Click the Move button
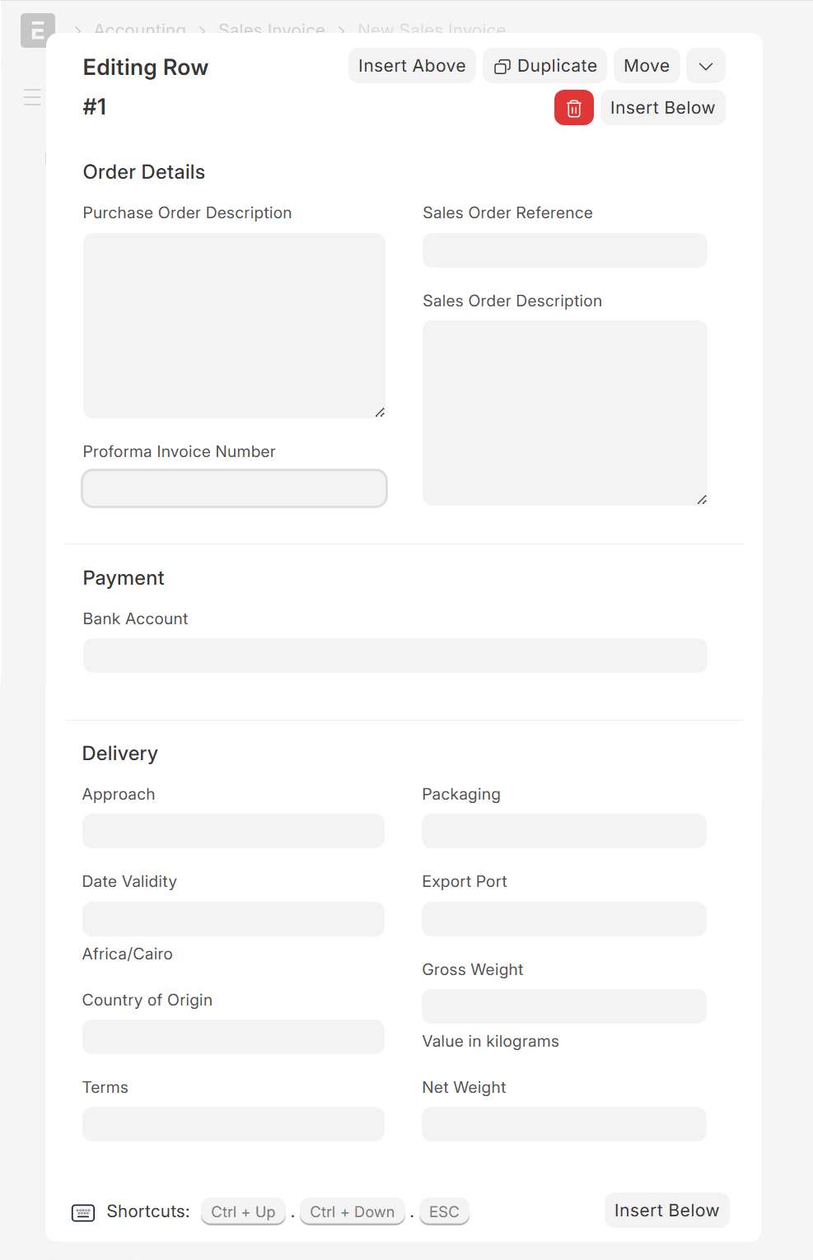 pos(647,66)
